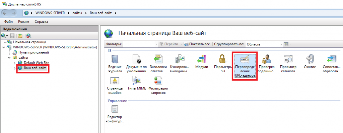
Task: Collapse the сайты tree node
Action: click(9, 58)
